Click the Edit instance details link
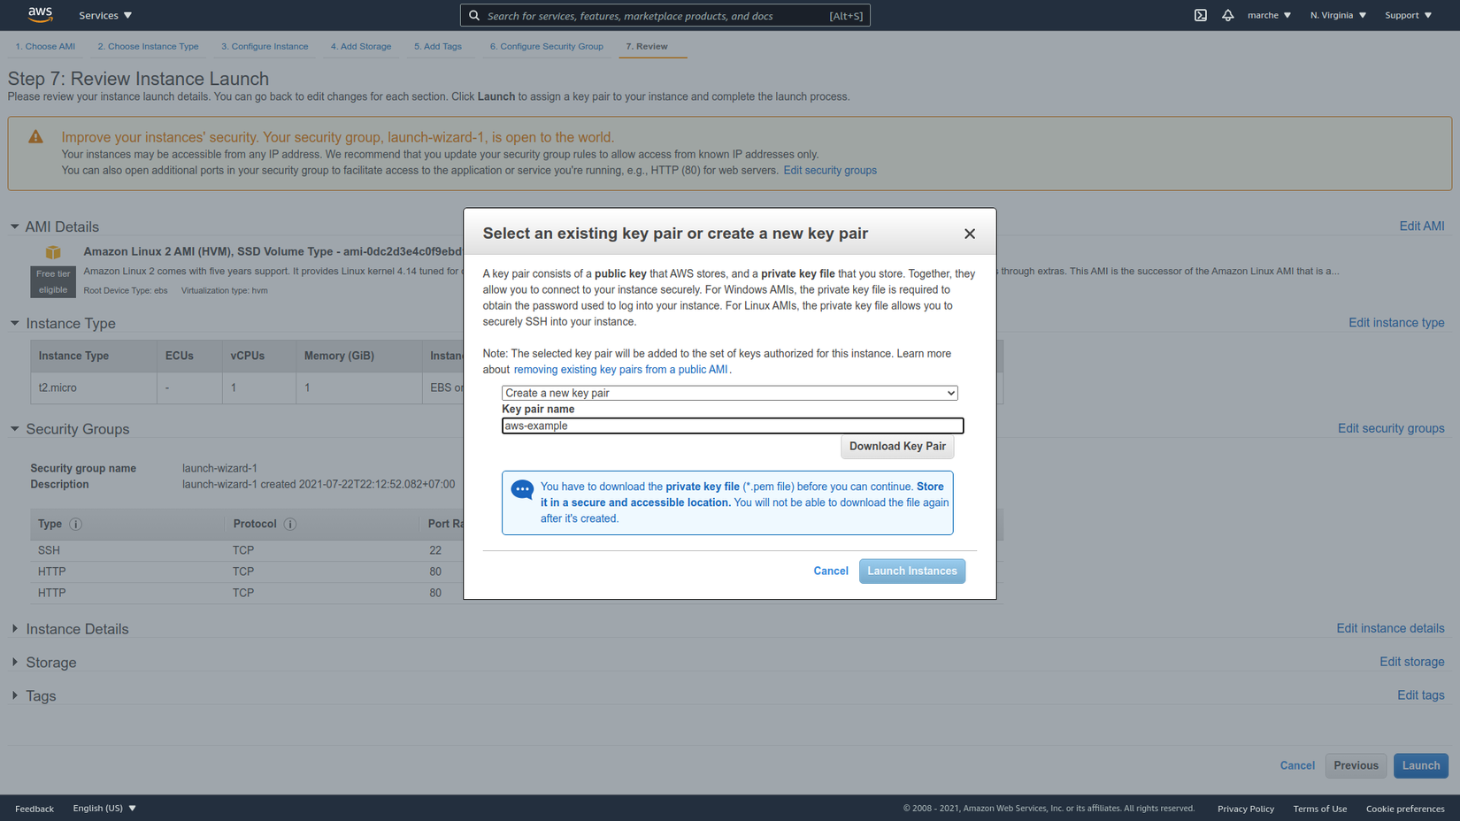The height and width of the screenshot is (821, 1460). click(x=1390, y=628)
